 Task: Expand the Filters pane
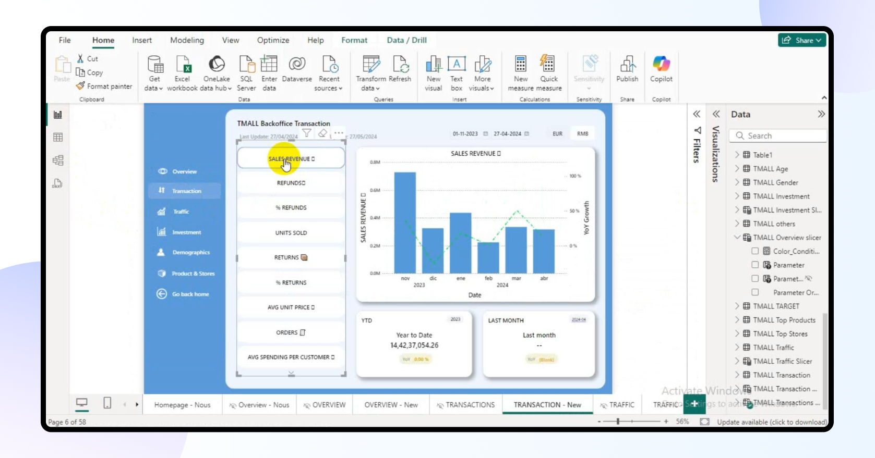[x=697, y=114]
